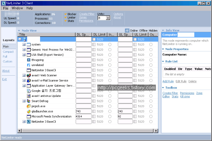Sort by the Title column header
212x141 pixels.
click(46, 35)
